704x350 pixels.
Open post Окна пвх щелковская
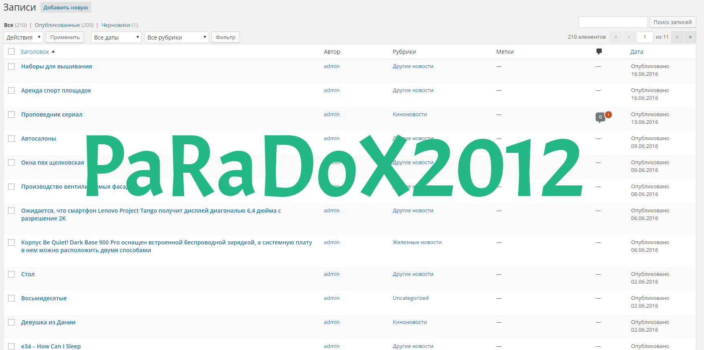coord(53,163)
